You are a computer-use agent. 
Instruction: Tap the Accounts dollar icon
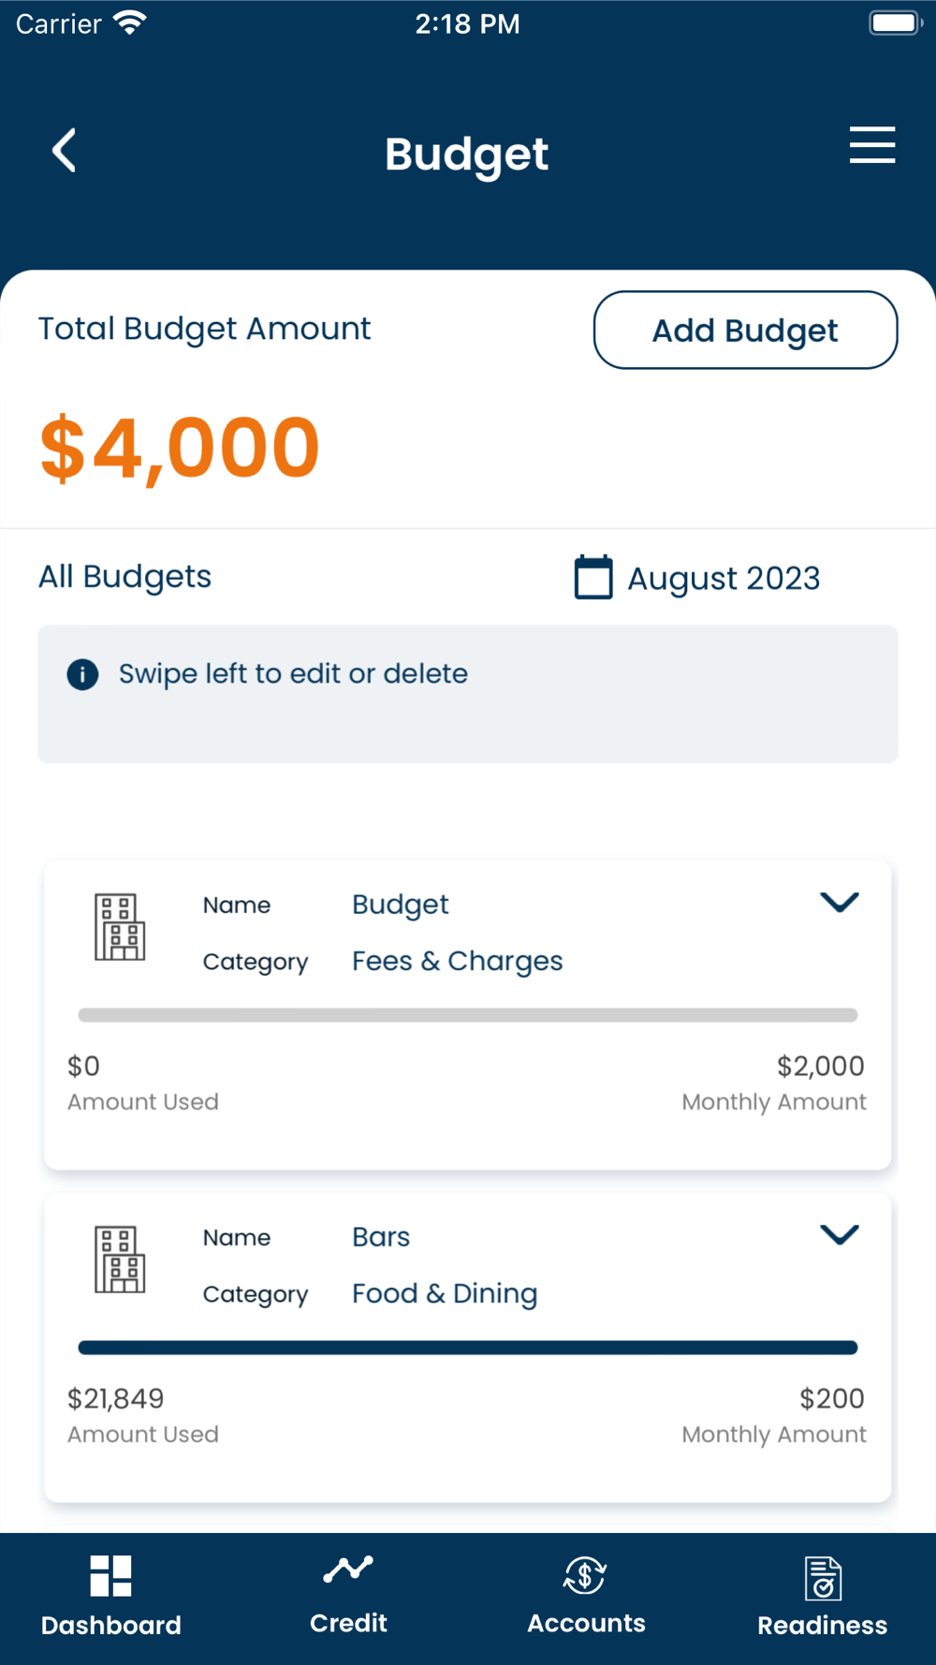point(585,1575)
